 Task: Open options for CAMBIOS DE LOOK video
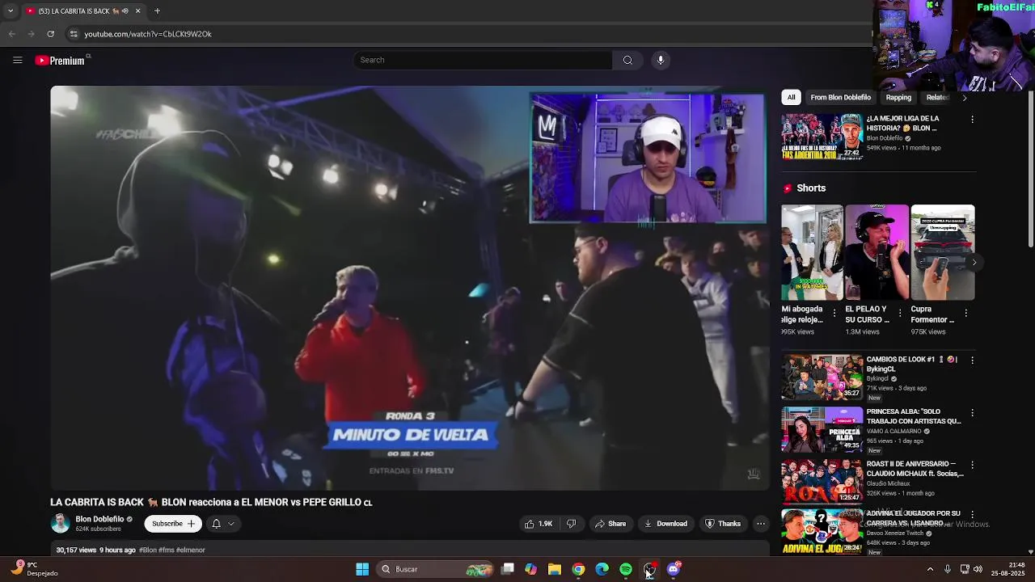[x=972, y=361]
